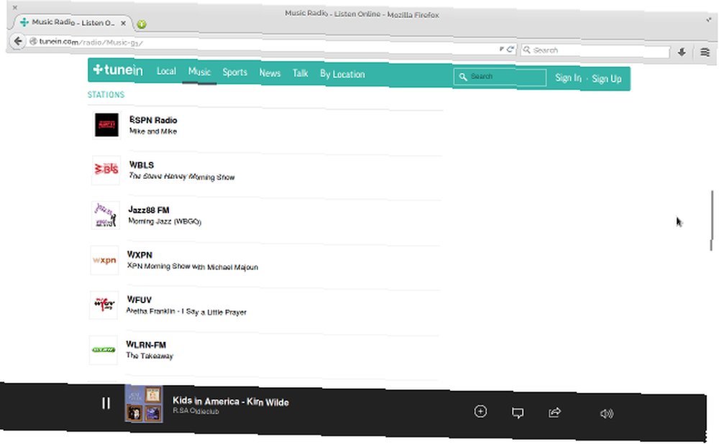Play the Jazz88 FM station link

[149, 210]
